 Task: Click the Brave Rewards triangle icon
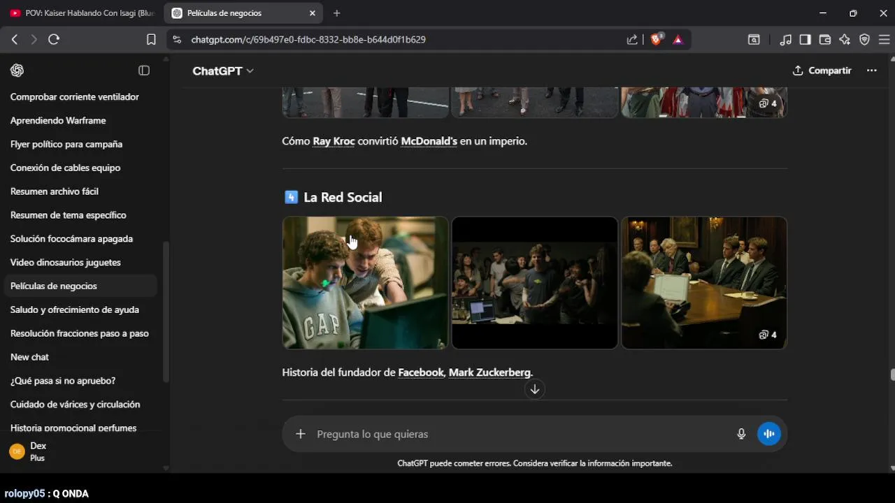pos(678,40)
